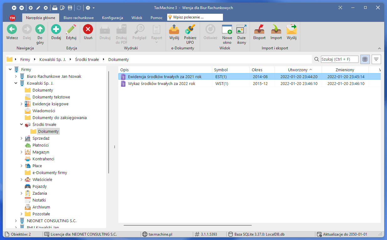Expand Biuro Rachunkowe Jan Nowak node
The width and height of the screenshot is (387, 240).
point(16,77)
